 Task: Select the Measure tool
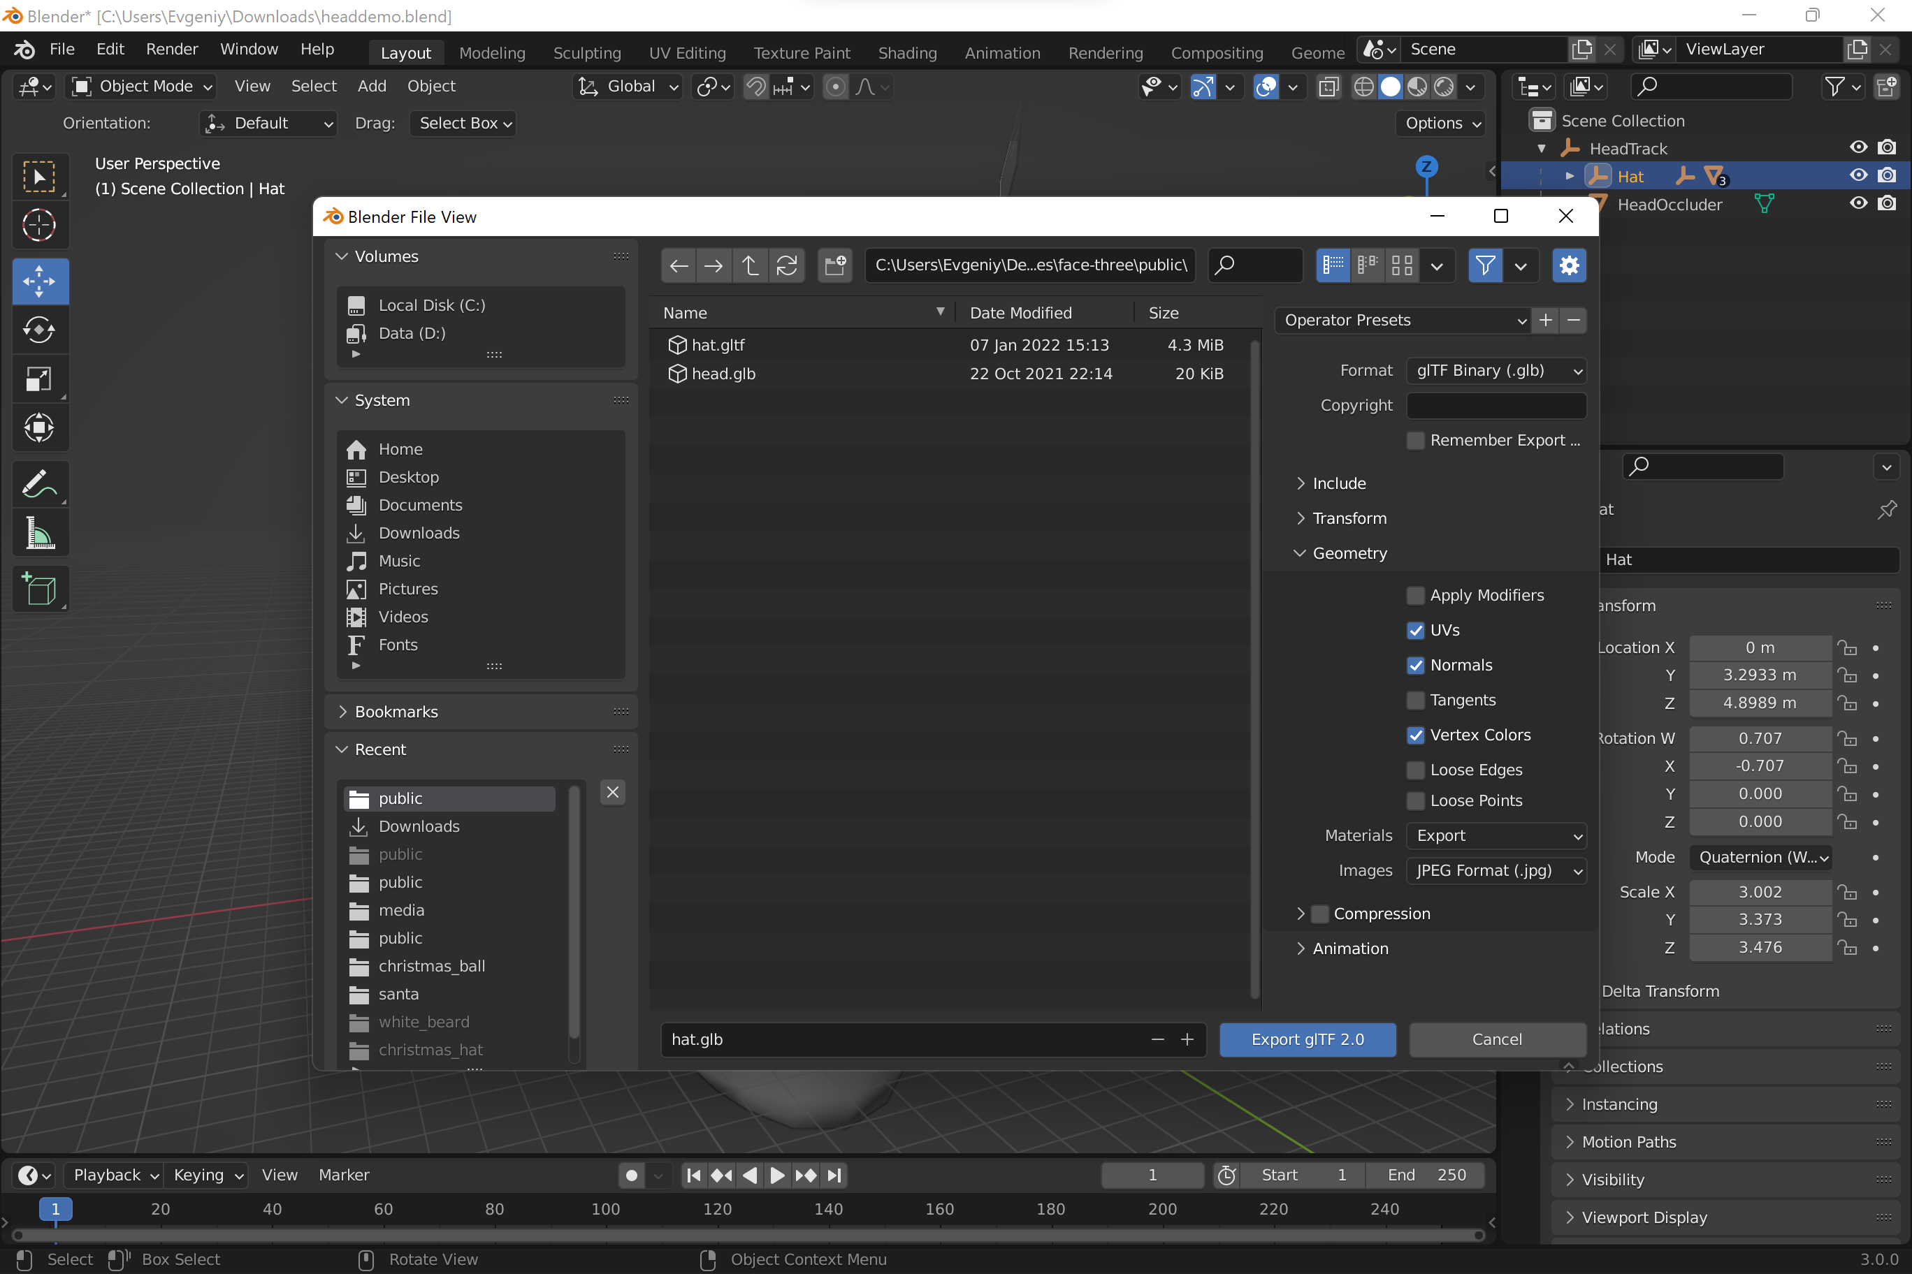tap(39, 534)
